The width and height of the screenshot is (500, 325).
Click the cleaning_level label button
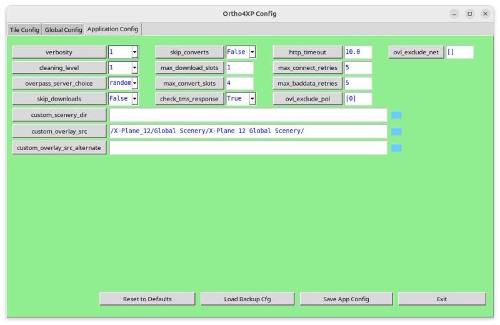tap(59, 68)
